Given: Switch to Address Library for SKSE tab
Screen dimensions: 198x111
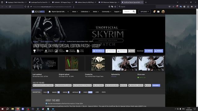Looking at the screenshot, I should click(x=86, y=2).
